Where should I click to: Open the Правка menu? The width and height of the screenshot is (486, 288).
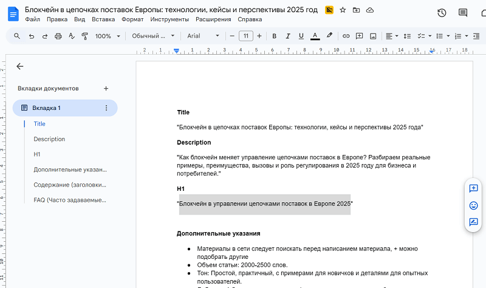point(57,19)
